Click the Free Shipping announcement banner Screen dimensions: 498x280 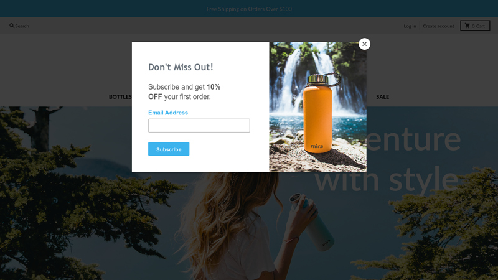tap(249, 9)
